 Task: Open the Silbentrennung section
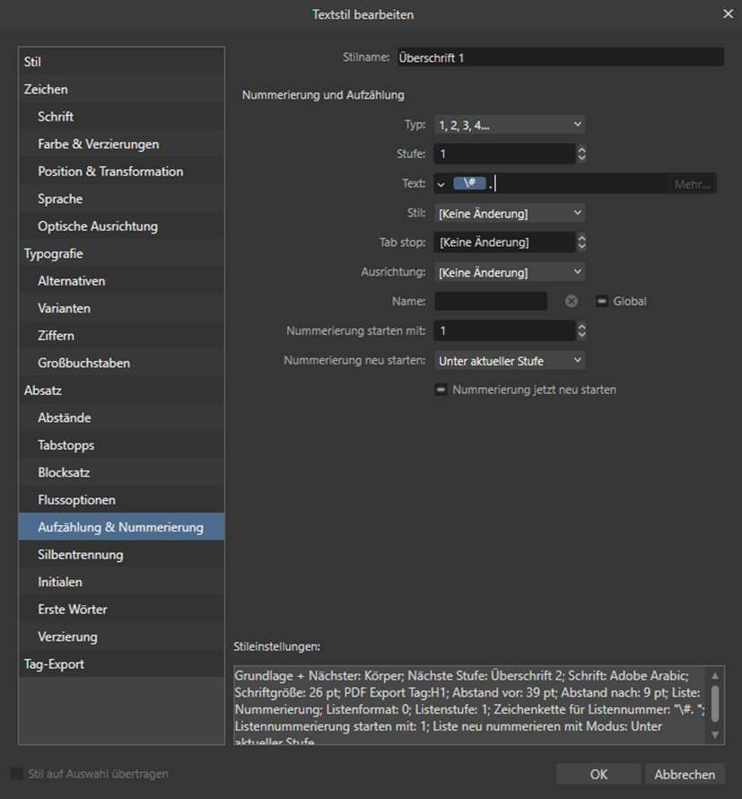tap(122, 555)
